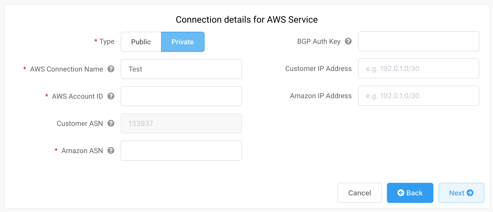Select the Private connection type

[183, 42]
